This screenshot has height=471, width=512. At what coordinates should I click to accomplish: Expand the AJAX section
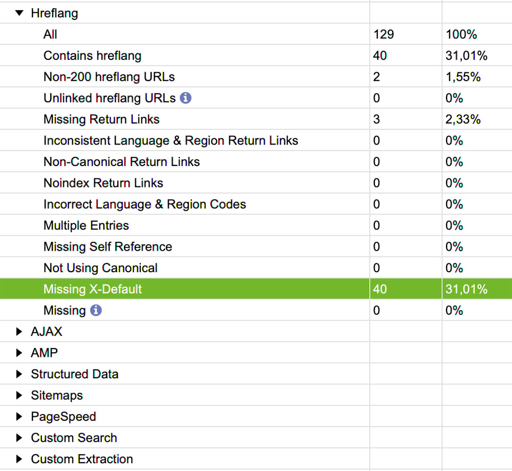coord(19,332)
